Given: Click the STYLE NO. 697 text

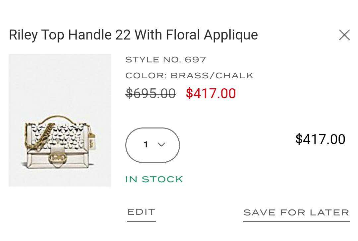Looking at the screenshot, I should tap(166, 60).
